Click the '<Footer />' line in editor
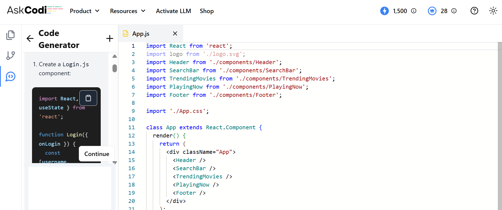The image size is (502, 210). tap(189, 193)
